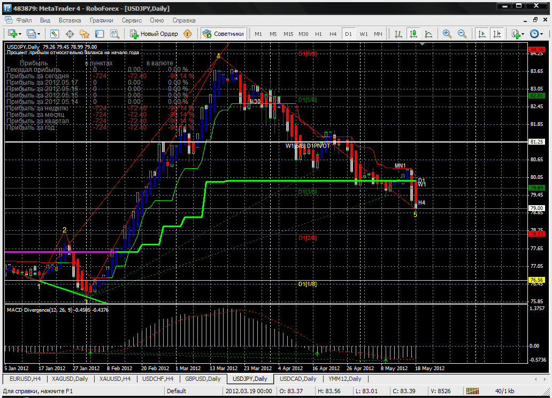552x398 pixels.
Task: Toggle the Terminal panel icon
Action: tap(99, 34)
